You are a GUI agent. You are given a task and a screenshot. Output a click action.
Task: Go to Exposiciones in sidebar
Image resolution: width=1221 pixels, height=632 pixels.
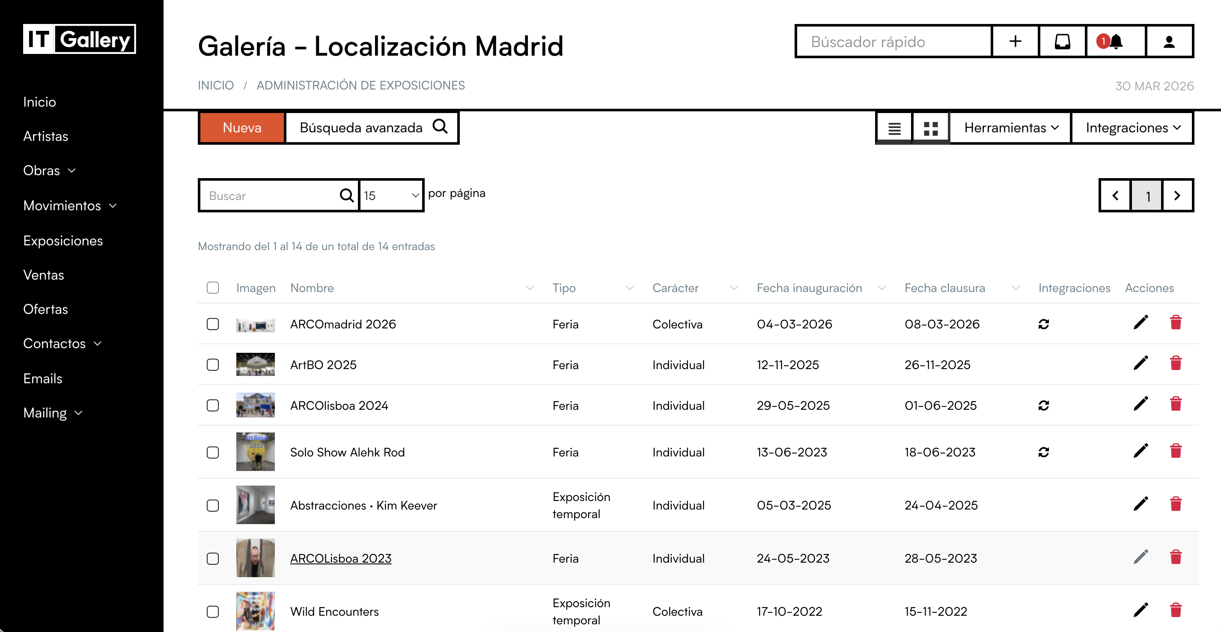tap(63, 241)
